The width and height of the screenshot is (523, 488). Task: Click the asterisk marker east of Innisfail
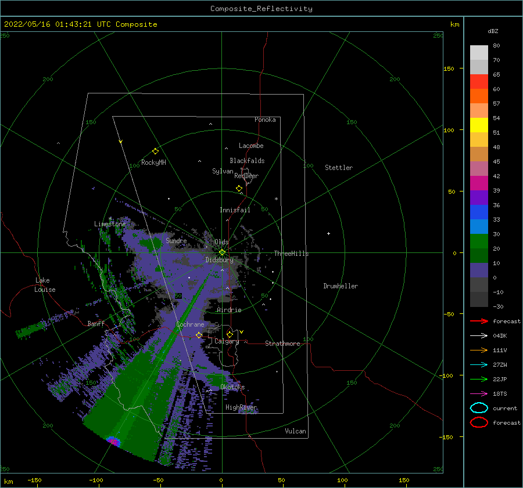[x=276, y=199]
